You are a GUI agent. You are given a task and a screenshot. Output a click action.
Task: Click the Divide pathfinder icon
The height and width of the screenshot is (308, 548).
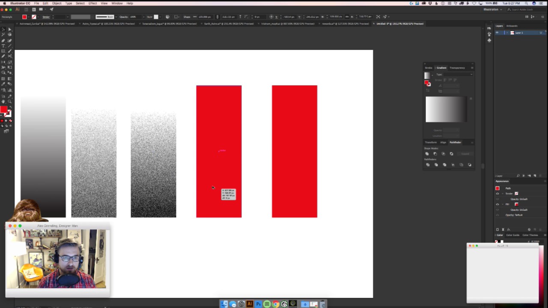(427, 165)
